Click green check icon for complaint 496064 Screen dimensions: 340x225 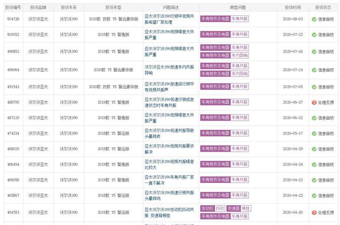point(314,70)
